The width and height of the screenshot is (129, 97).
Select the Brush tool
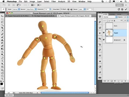pos(2,37)
